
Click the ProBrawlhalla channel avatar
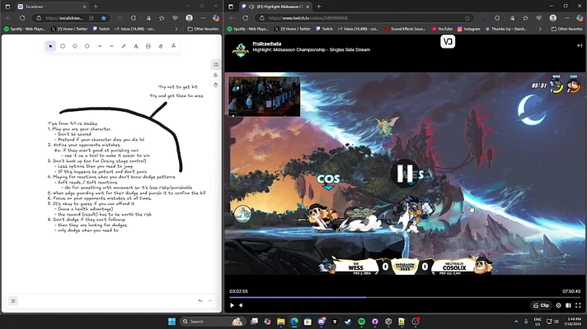click(241, 50)
